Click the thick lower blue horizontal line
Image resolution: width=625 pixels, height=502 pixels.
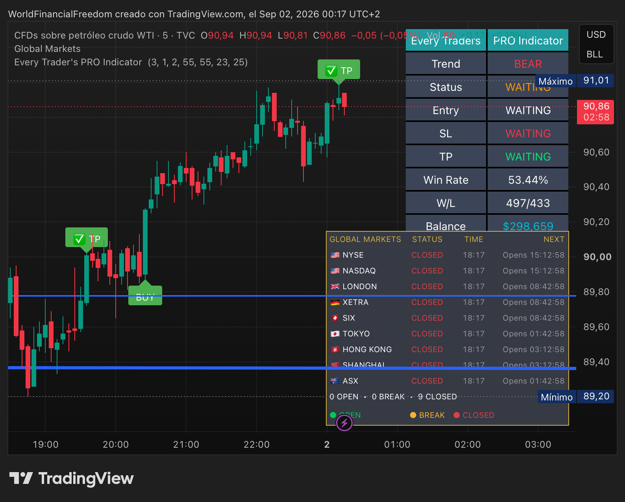pos(292,368)
